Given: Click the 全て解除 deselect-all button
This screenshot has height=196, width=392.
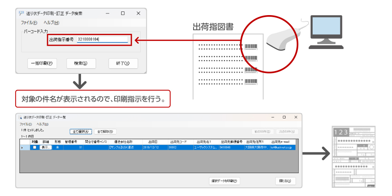Looking at the screenshot, I should click(x=106, y=131).
